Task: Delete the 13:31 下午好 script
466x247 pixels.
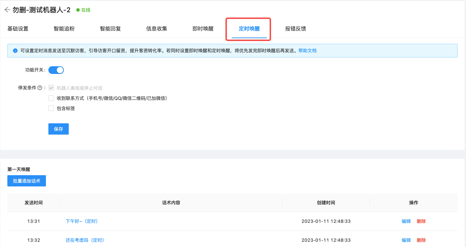Action: coord(421,221)
